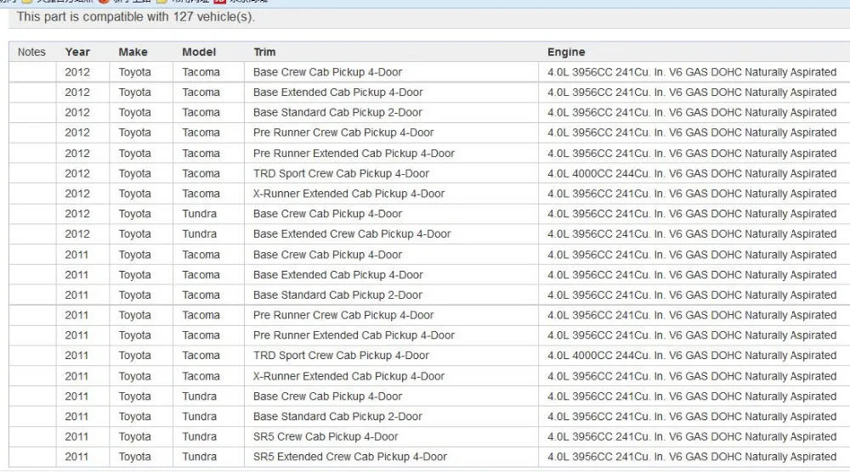850x472 pixels.
Task: Select 2011 Tundra Base Standard Cab Pickup 2-Door trim
Action: click(x=337, y=416)
